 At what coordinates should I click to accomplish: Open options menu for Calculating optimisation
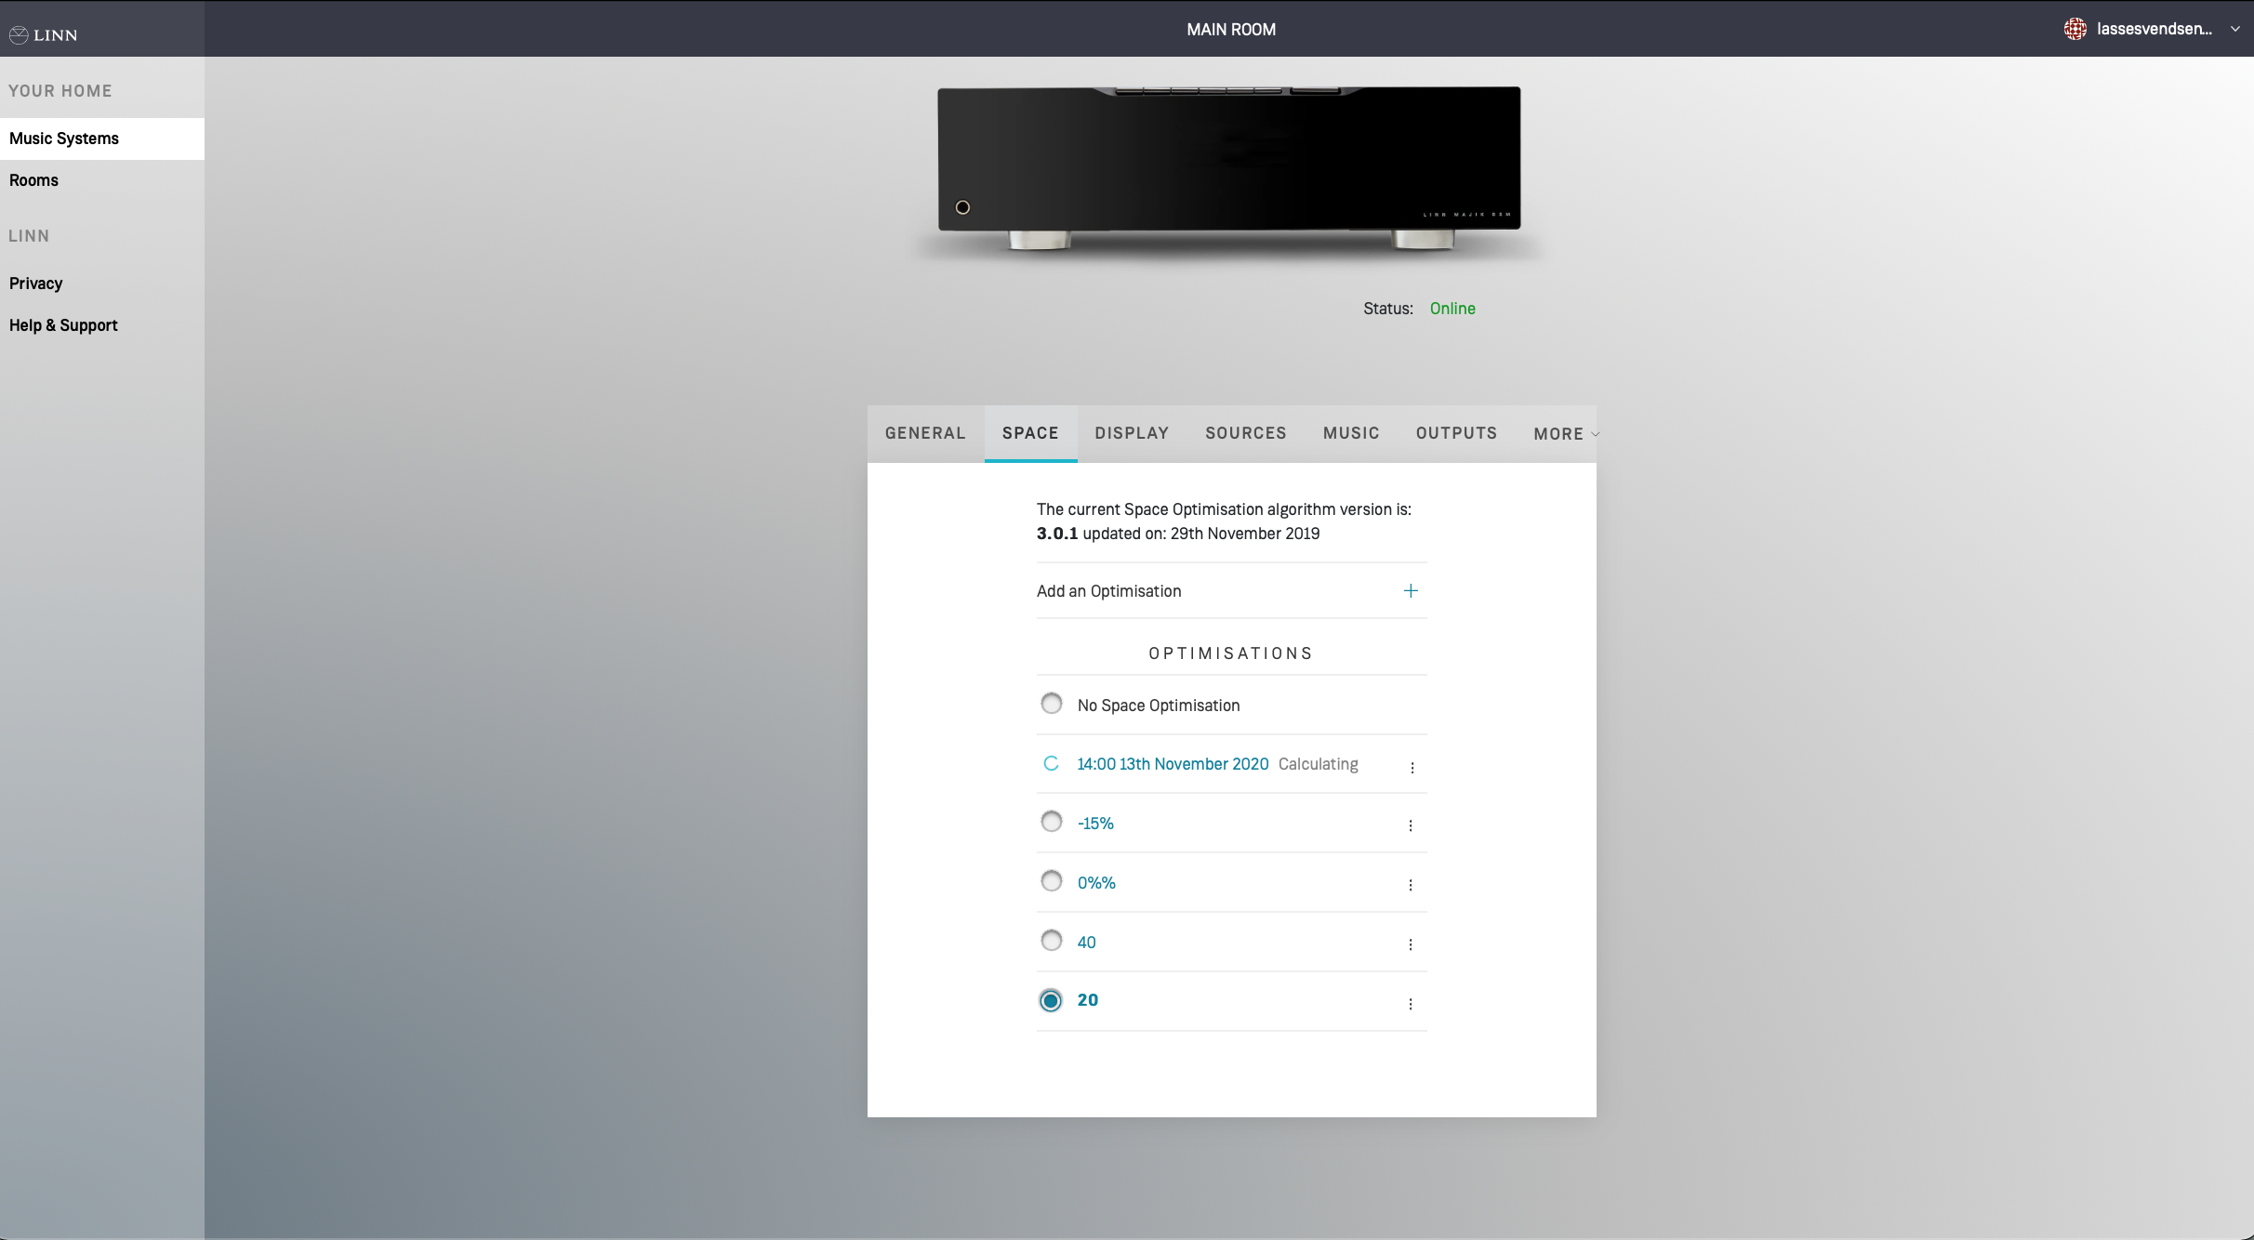pos(1412,767)
